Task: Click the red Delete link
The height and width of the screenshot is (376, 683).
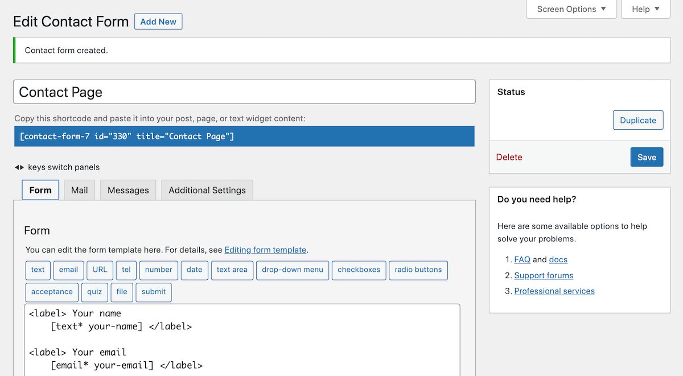Action: point(509,158)
